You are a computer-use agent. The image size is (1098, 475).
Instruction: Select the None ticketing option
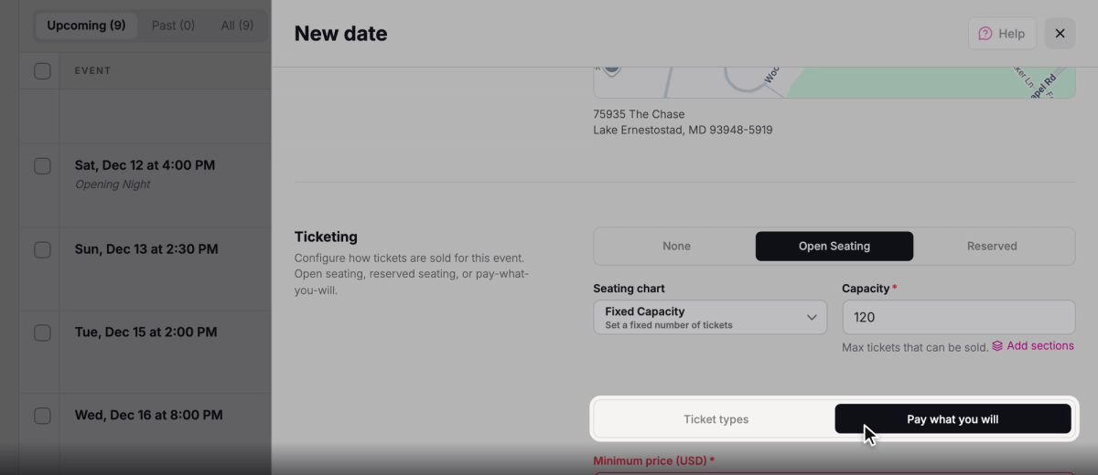(676, 246)
